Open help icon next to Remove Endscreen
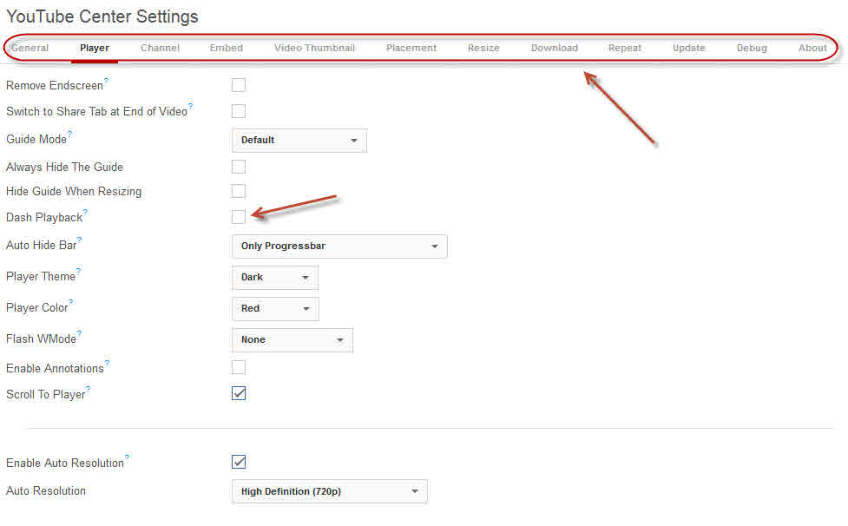This screenshot has width=848, height=526. click(106, 80)
